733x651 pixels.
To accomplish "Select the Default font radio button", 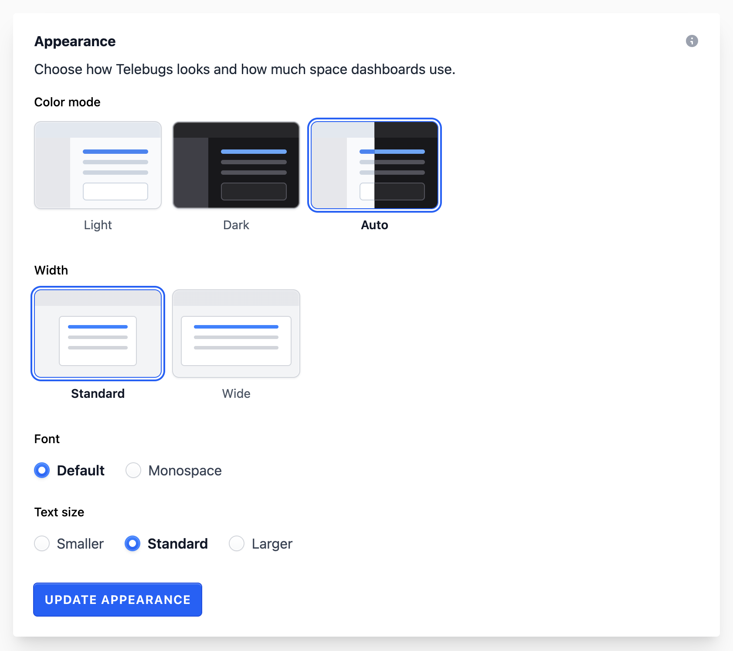I will [42, 470].
